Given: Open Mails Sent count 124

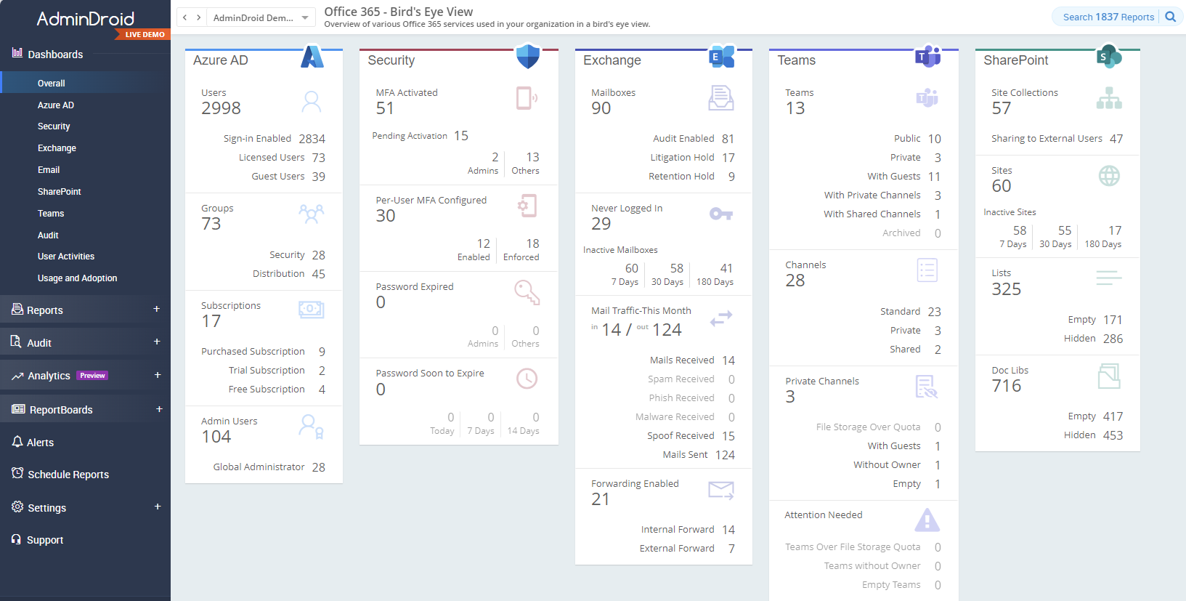Looking at the screenshot, I should 725,455.
